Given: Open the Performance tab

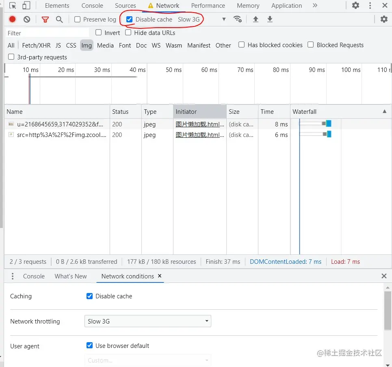Looking at the screenshot, I should pyautogui.click(x=208, y=6).
